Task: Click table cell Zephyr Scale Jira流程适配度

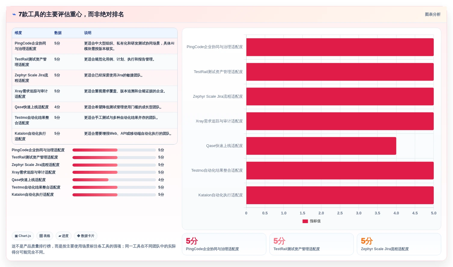Action: tap(32, 78)
